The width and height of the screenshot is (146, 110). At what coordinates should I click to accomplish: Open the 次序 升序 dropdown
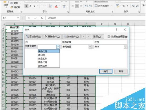pos(125,47)
